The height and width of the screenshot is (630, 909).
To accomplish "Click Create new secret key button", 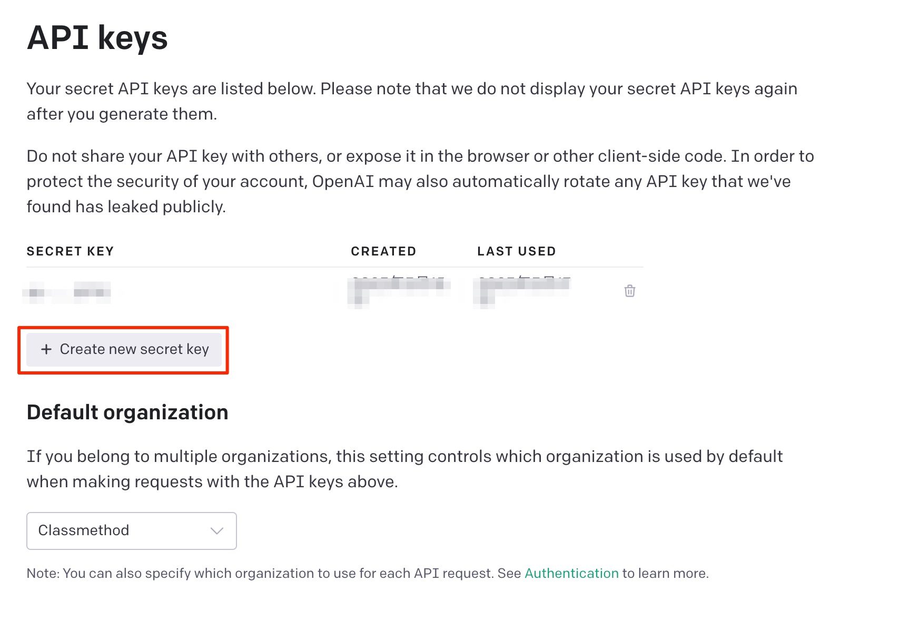I will 124,349.
